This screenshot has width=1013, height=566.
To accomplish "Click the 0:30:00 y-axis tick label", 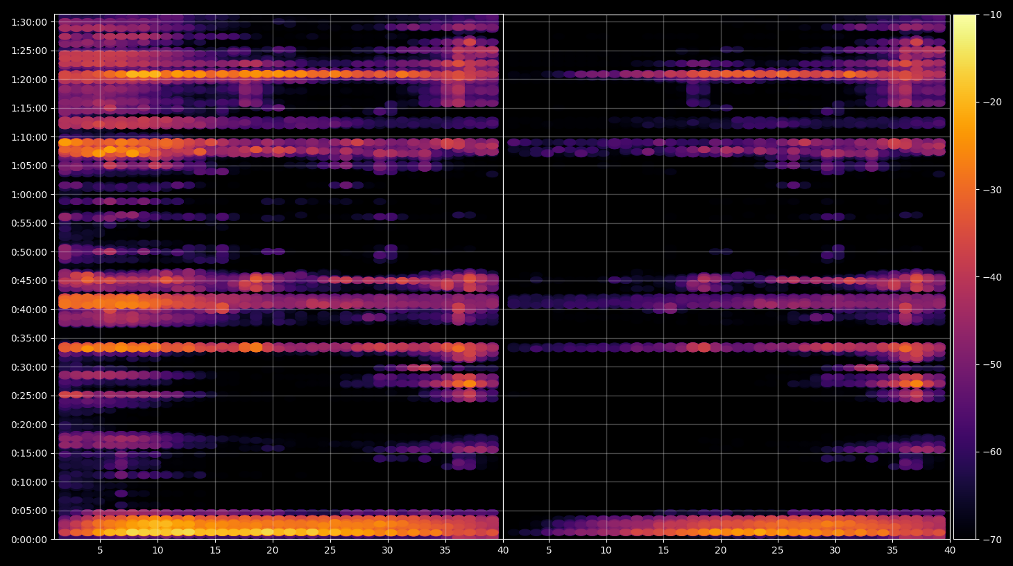I will [29, 367].
